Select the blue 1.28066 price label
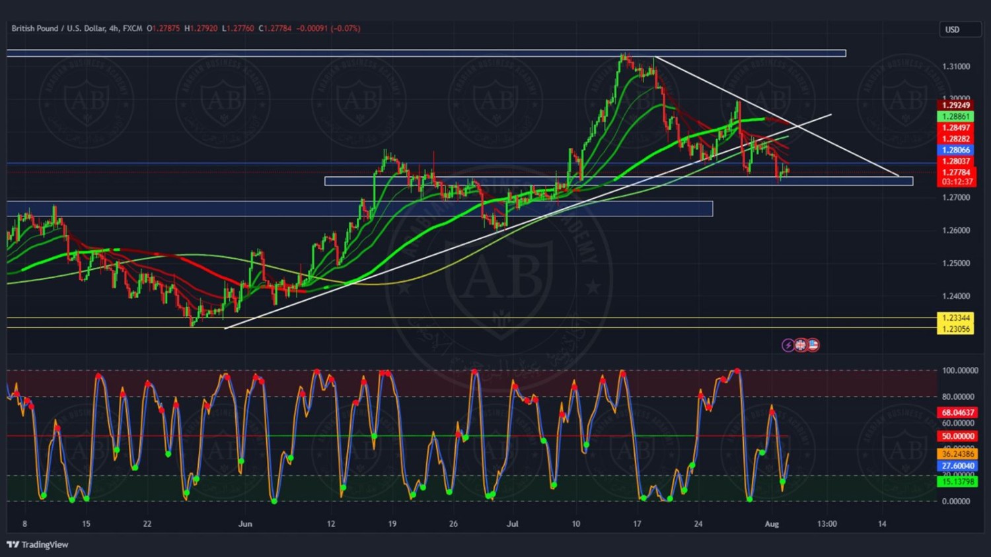This screenshot has height=557, width=991. 955,150
